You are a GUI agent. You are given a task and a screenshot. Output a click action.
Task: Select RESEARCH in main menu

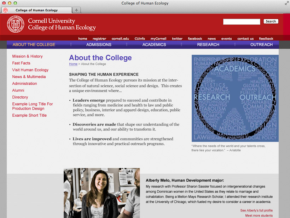click(208, 45)
